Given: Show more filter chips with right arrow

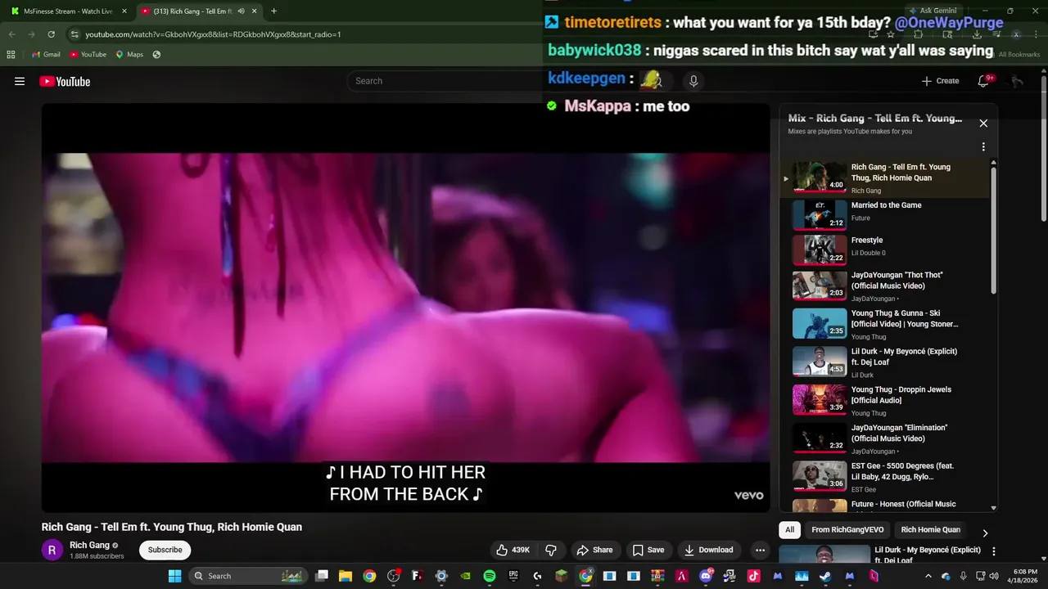Looking at the screenshot, I should point(985,533).
